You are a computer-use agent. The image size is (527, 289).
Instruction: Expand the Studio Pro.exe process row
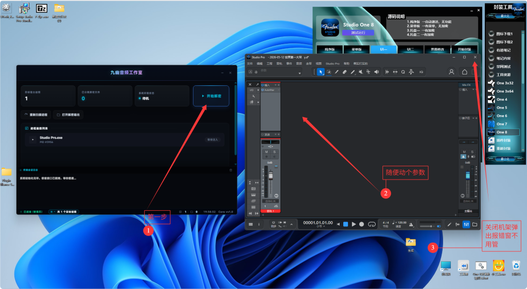[x=32, y=140]
